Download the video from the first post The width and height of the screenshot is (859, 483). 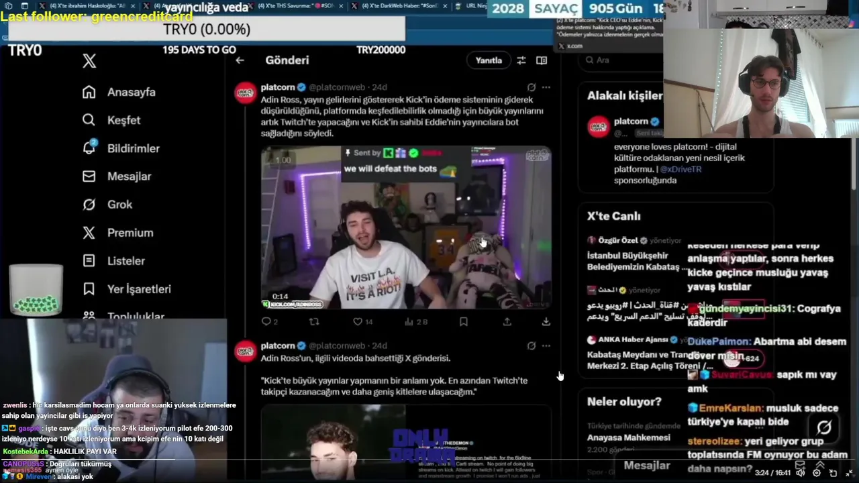coord(546,322)
